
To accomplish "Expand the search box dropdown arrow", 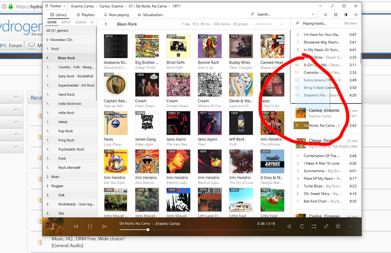I will (313, 15).
